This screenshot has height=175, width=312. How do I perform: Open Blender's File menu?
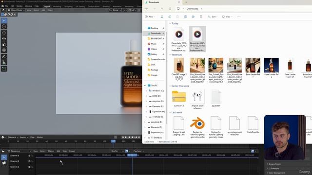point(6,6)
